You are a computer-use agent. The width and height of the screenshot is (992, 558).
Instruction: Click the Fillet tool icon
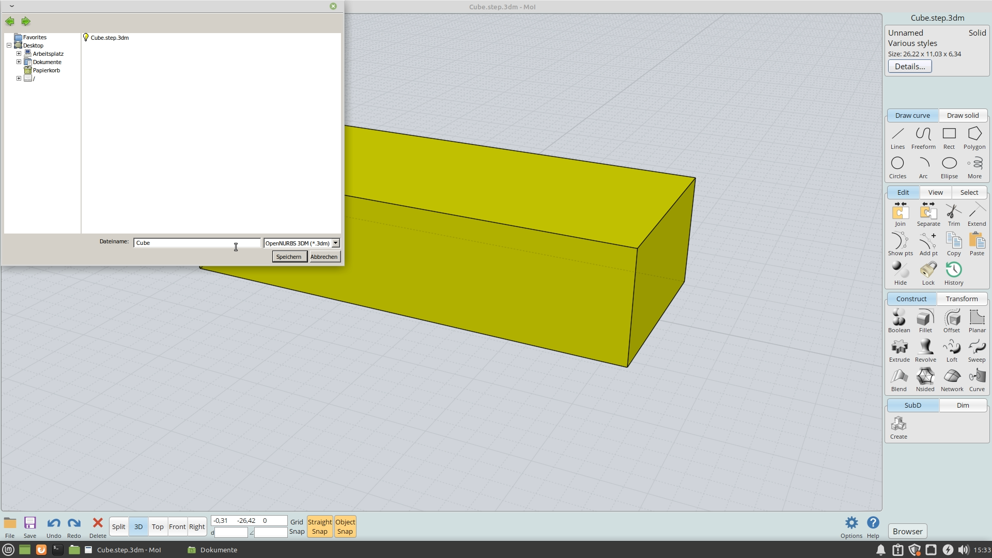pos(925,320)
